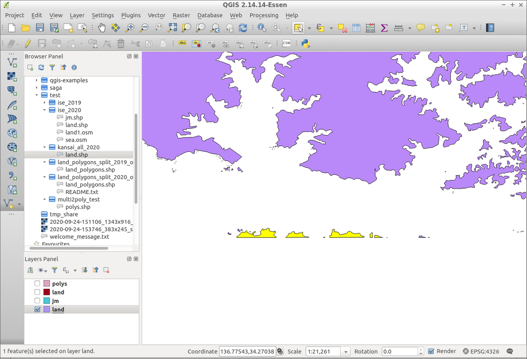
Task: Open the Python console
Action: click(306, 43)
